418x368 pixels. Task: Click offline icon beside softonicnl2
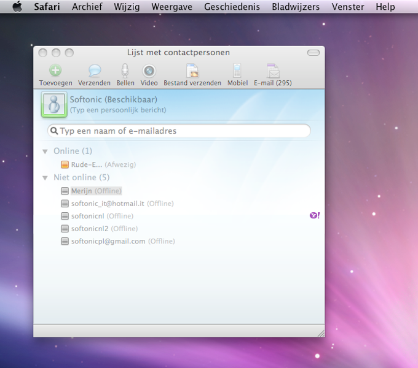(x=65, y=229)
